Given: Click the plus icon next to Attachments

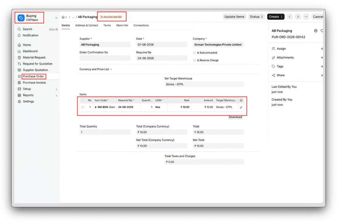Looking at the screenshot, I should [x=322, y=58].
